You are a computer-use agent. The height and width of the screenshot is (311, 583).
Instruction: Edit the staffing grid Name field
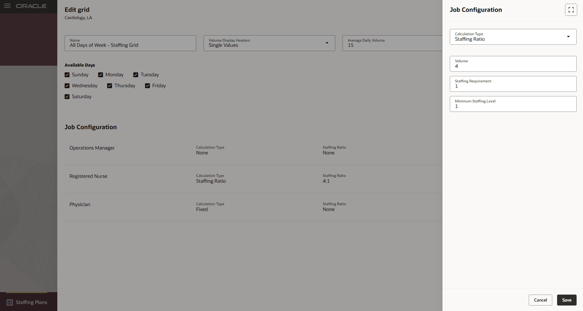tap(130, 45)
